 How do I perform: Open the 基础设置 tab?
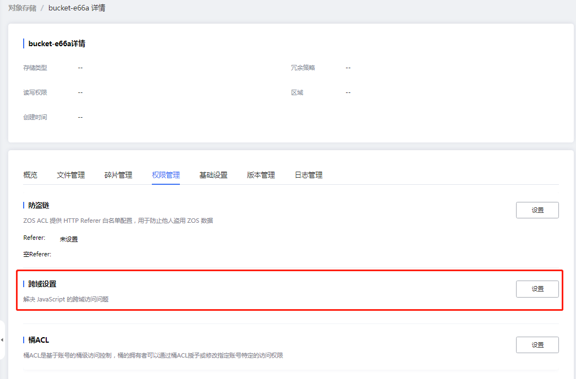(213, 174)
